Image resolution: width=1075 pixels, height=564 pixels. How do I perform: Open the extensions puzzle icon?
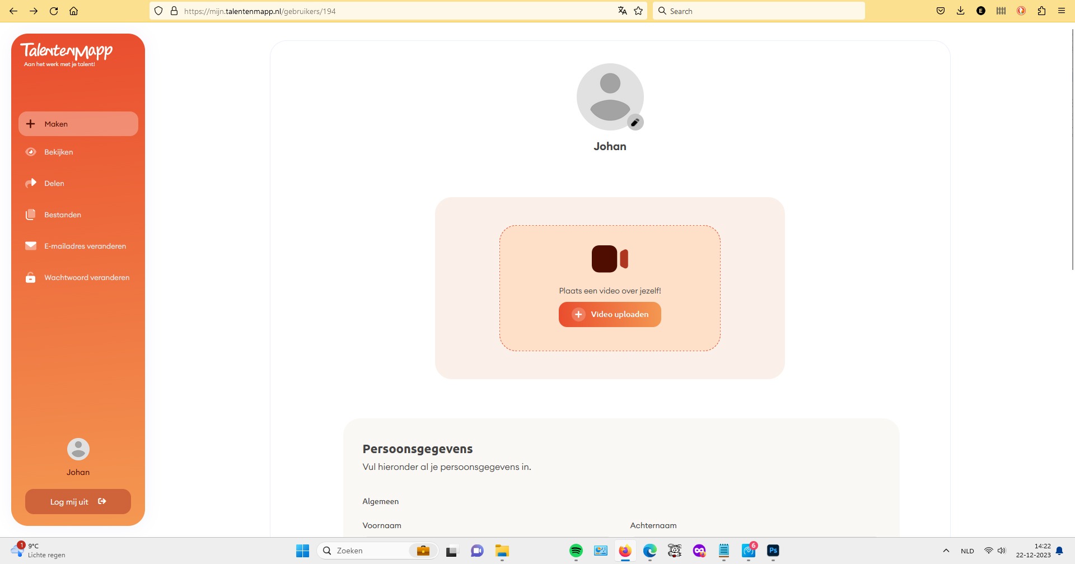(x=1041, y=11)
